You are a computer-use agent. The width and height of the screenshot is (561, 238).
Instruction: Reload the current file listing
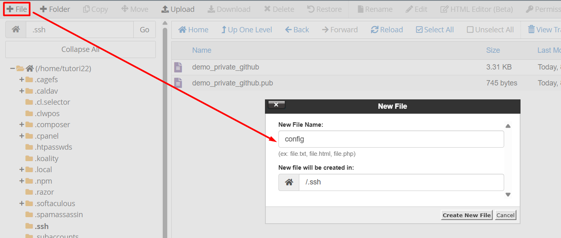[x=386, y=29]
